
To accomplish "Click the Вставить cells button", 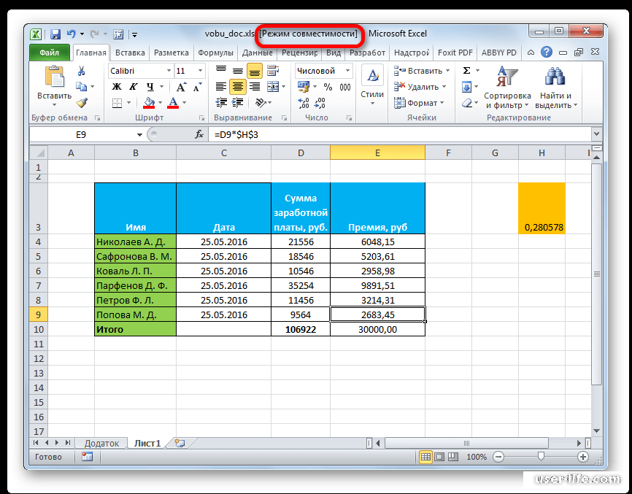I will (422, 71).
